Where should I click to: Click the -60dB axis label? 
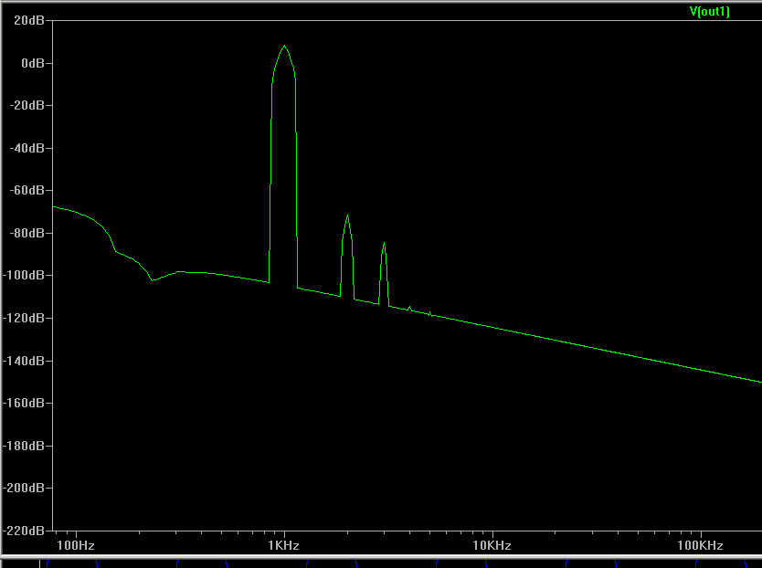click(27, 191)
